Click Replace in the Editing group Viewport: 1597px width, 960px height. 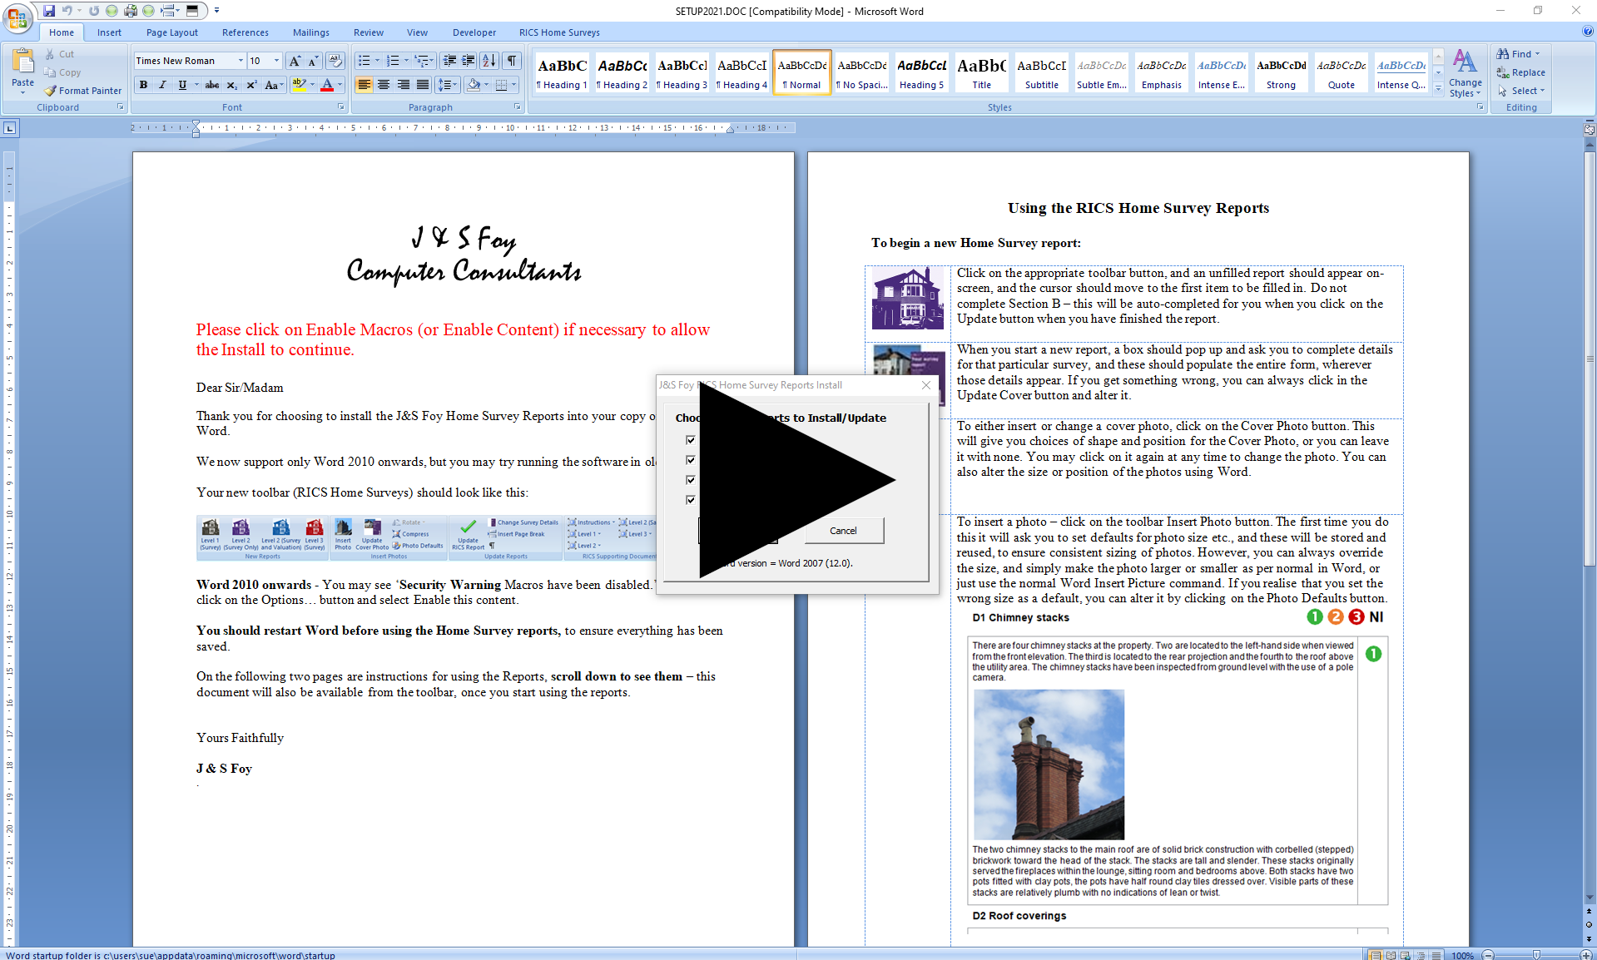tap(1521, 72)
